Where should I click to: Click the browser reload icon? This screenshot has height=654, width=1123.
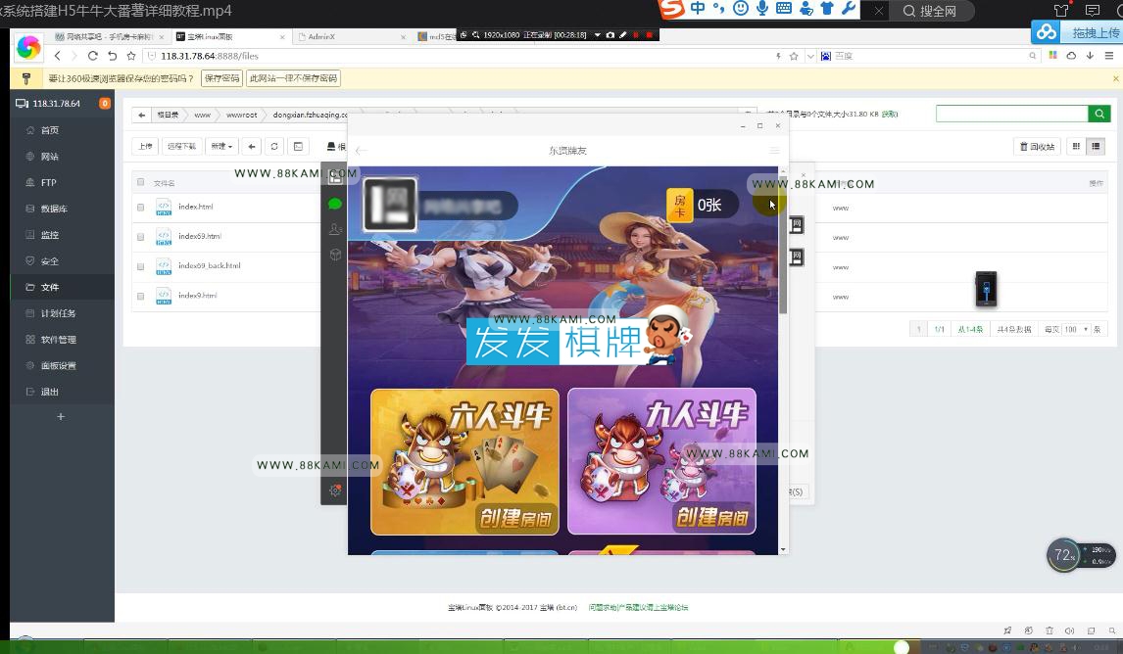coord(92,56)
